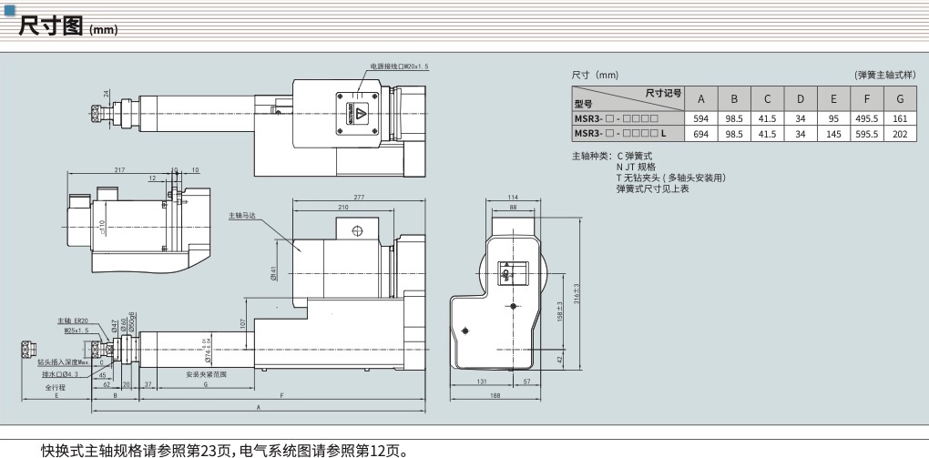Click the 排水口Ø4.3 label
This screenshot has width=929, height=458.
point(60,374)
